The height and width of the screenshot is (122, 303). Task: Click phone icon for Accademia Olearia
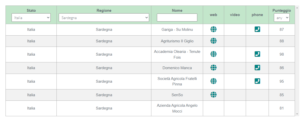257,54
